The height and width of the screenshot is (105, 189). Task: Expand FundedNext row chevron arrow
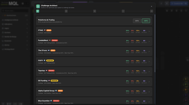[149, 42]
